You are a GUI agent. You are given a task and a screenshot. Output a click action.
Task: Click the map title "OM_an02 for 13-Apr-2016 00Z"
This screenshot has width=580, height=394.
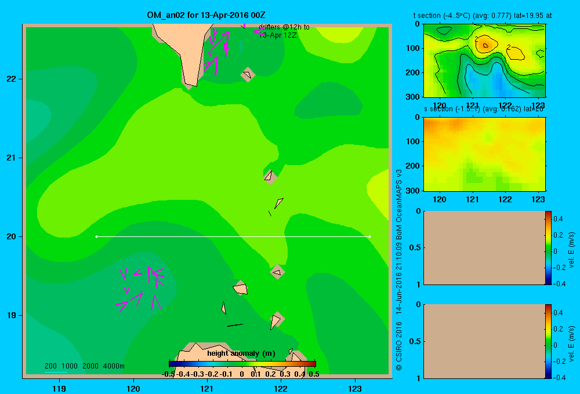[206, 15]
